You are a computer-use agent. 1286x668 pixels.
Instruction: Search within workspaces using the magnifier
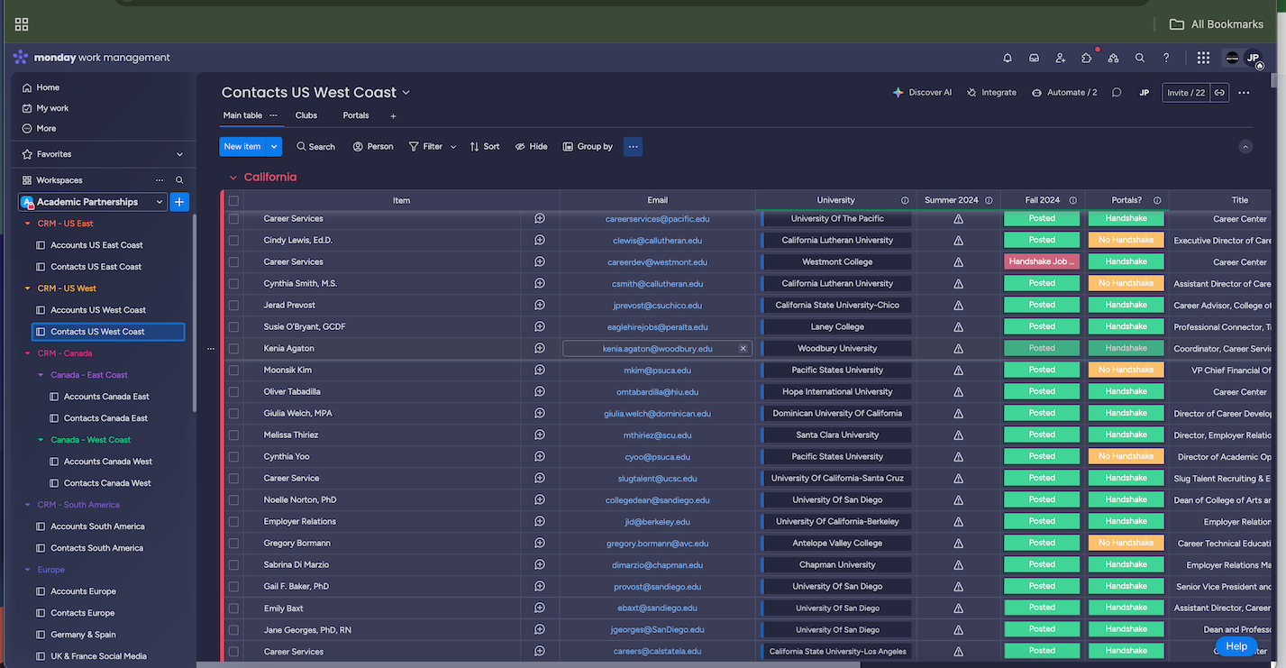point(179,180)
